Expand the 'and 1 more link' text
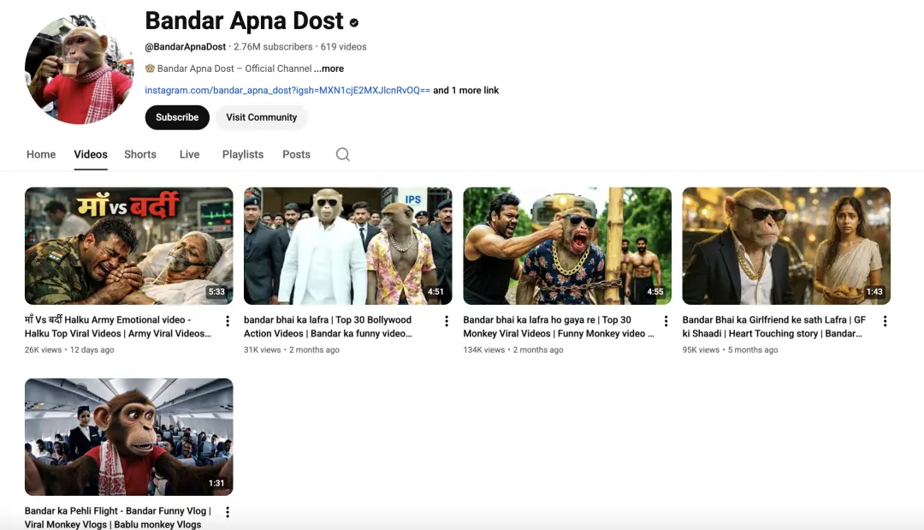The width and height of the screenshot is (924, 530). [465, 90]
